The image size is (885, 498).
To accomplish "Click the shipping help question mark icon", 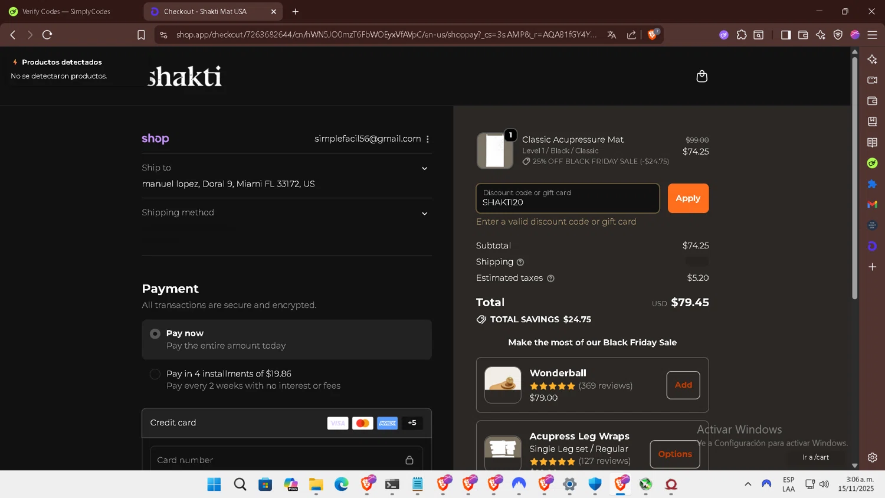I will pyautogui.click(x=520, y=262).
